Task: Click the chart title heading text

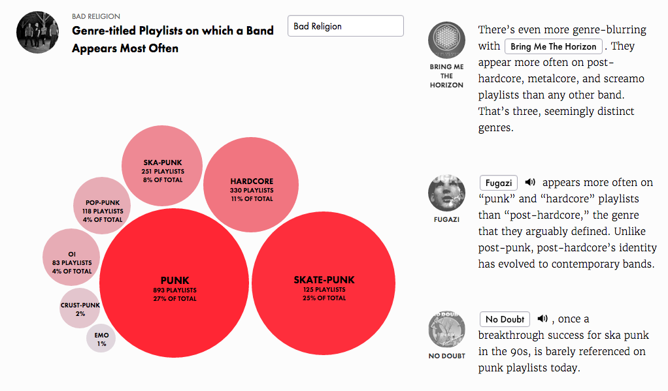Action: coord(173,39)
